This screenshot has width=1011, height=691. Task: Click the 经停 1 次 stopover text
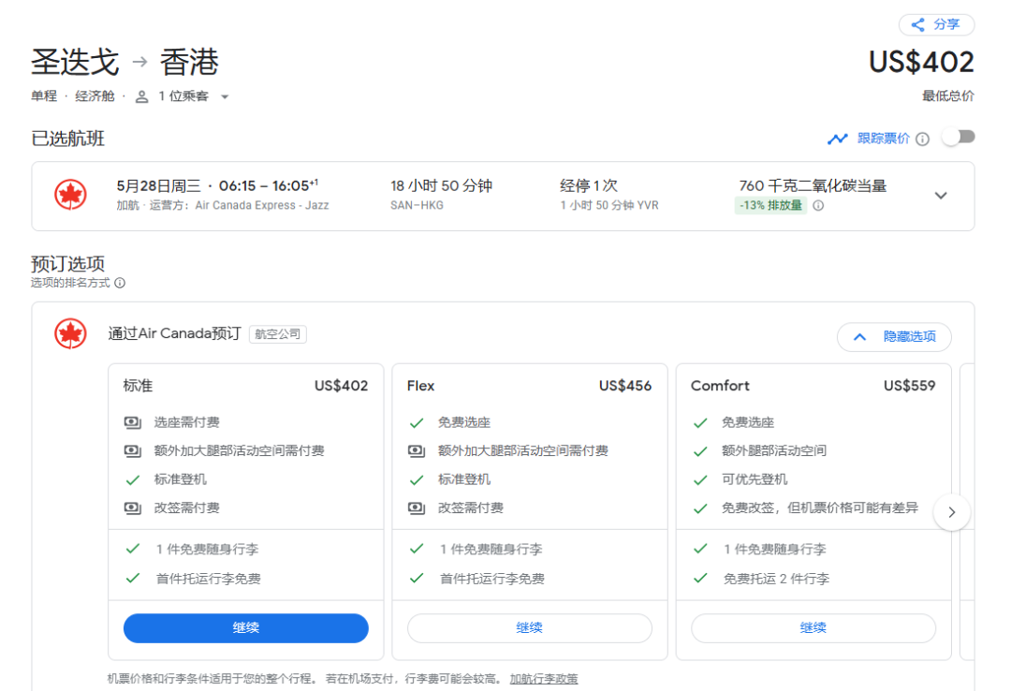pyautogui.click(x=589, y=186)
